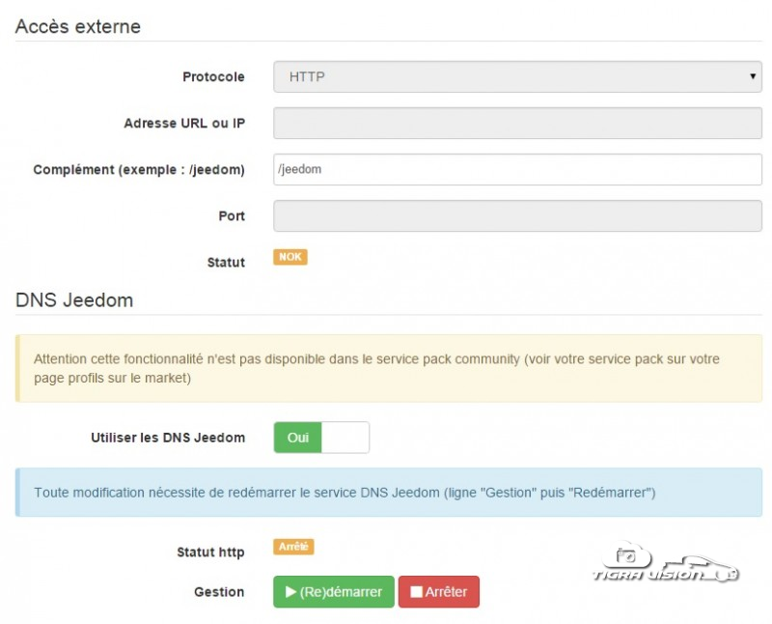This screenshot has width=772, height=624.
Task: Click the orange NOK status badge
Action: coord(289,257)
